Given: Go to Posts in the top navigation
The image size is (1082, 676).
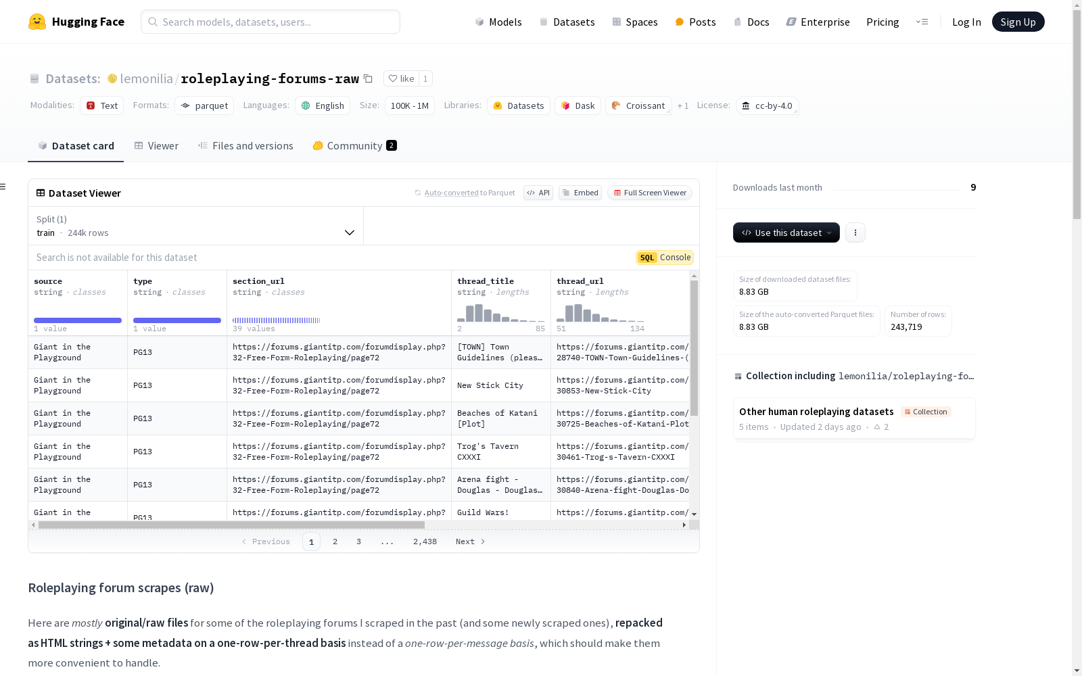Looking at the screenshot, I should click(x=695, y=22).
